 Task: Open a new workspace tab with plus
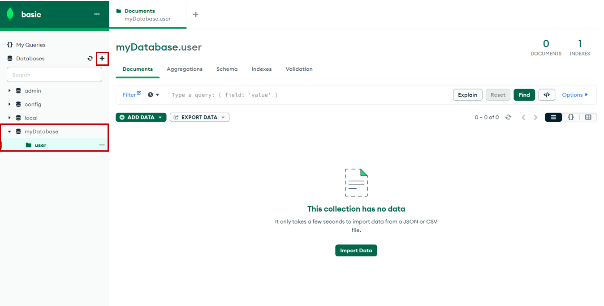click(x=195, y=14)
